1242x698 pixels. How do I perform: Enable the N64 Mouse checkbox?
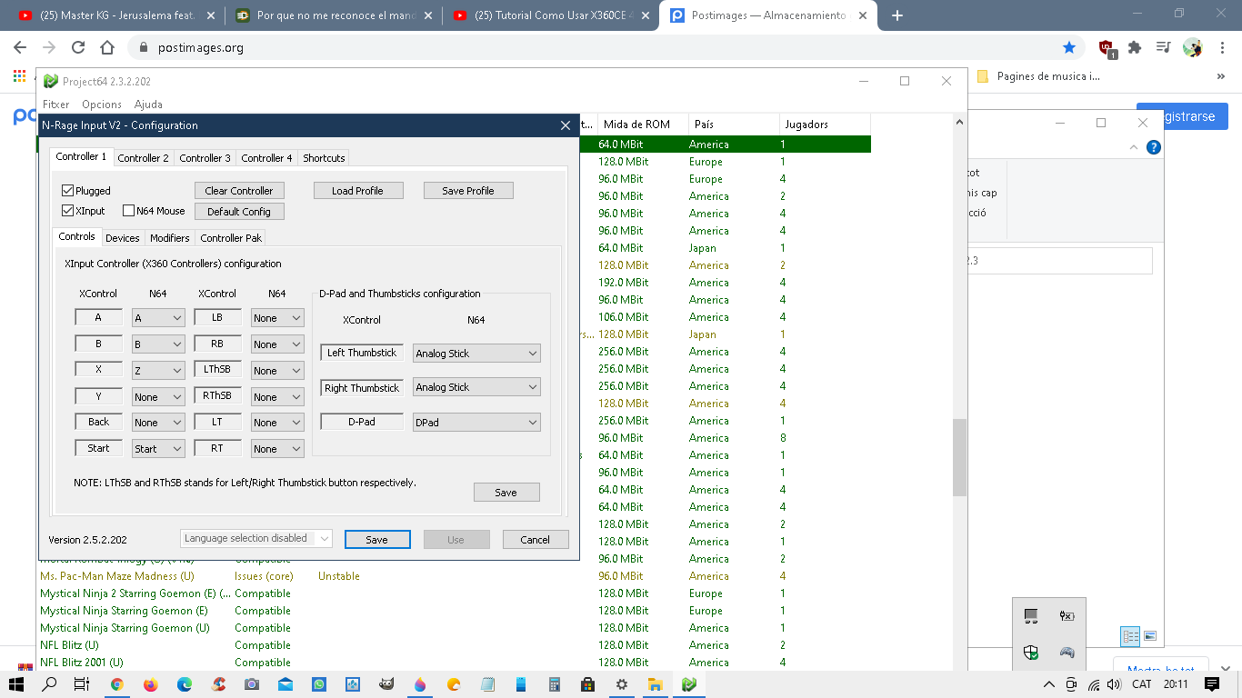point(128,211)
